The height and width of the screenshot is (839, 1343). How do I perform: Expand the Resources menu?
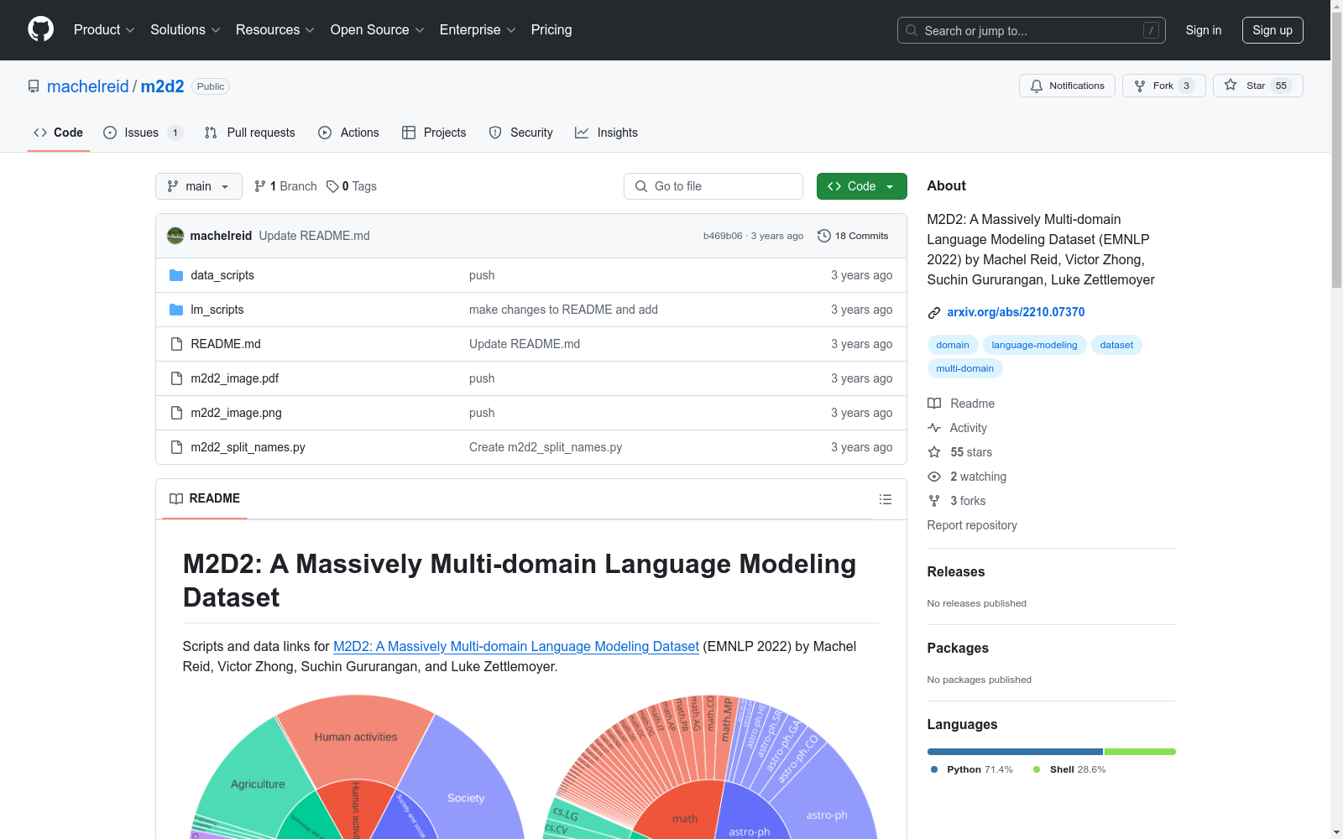point(274,29)
